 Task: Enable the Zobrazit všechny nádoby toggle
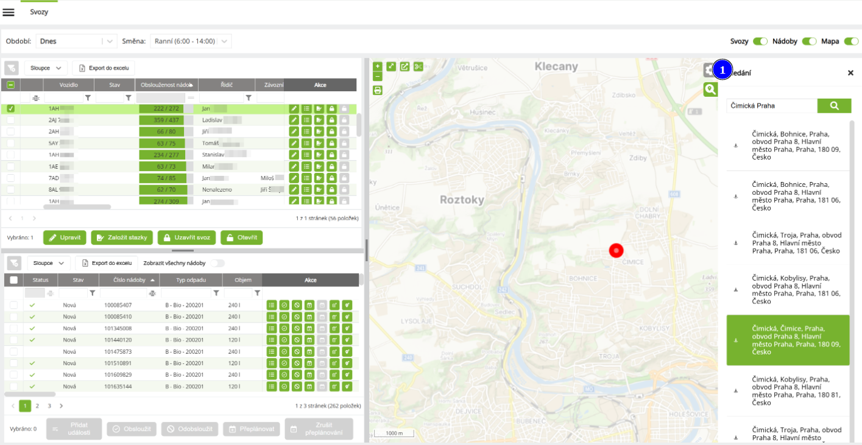coord(217,264)
